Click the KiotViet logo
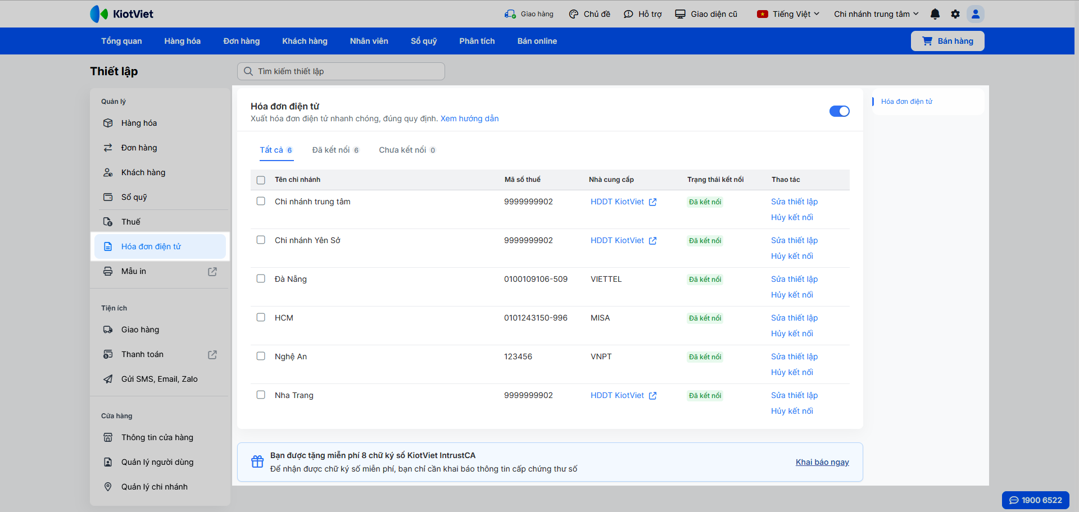The width and height of the screenshot is (1079, 512). pos(122,14)
